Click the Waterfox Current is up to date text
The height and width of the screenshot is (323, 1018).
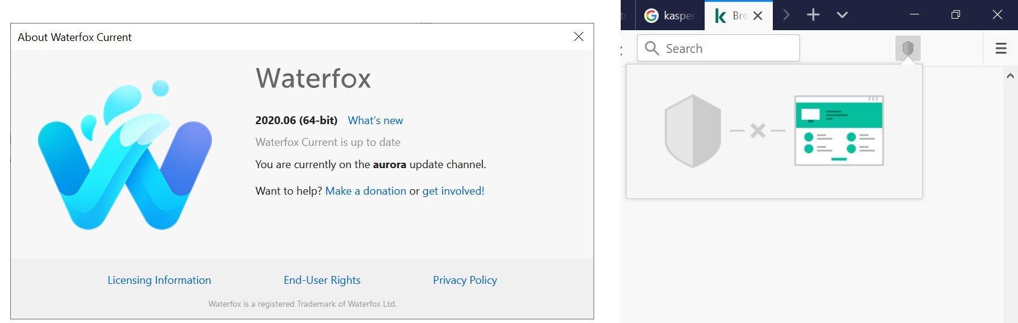click(328, 142)
